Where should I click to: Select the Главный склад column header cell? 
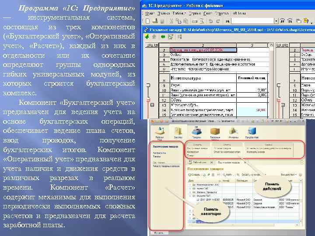coord(252,78)
